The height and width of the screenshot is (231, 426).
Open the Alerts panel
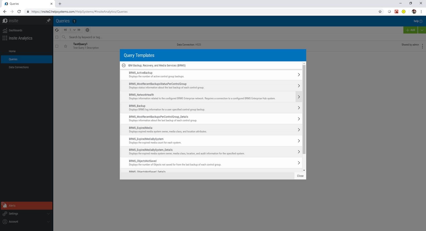tap(27, 206)
